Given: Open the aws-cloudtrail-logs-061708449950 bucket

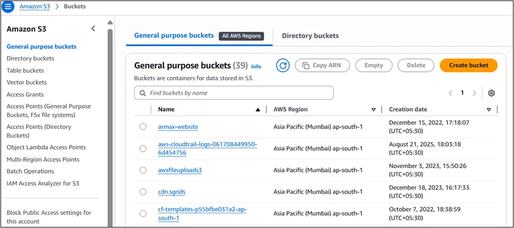Looking at the screenshot, I should 207,148.
